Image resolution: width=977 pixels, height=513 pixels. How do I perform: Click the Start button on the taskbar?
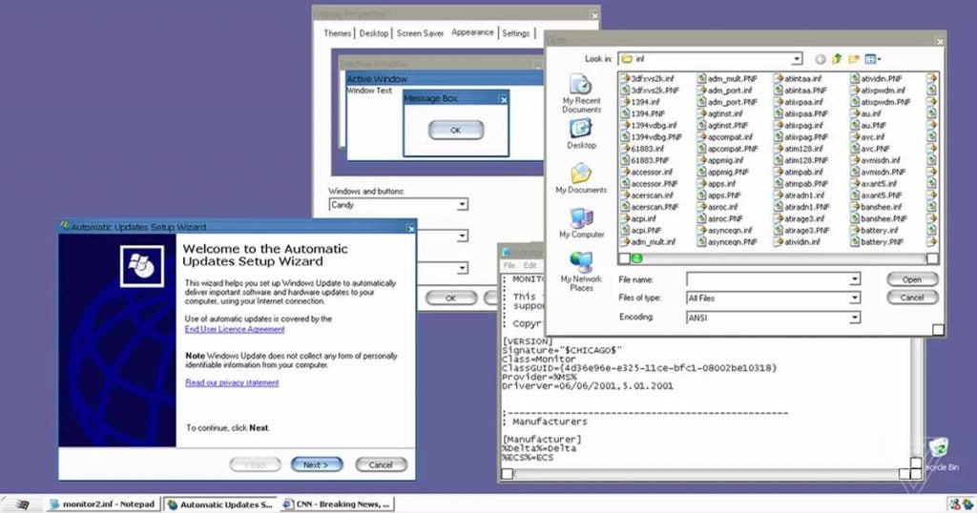coord(23,504)
